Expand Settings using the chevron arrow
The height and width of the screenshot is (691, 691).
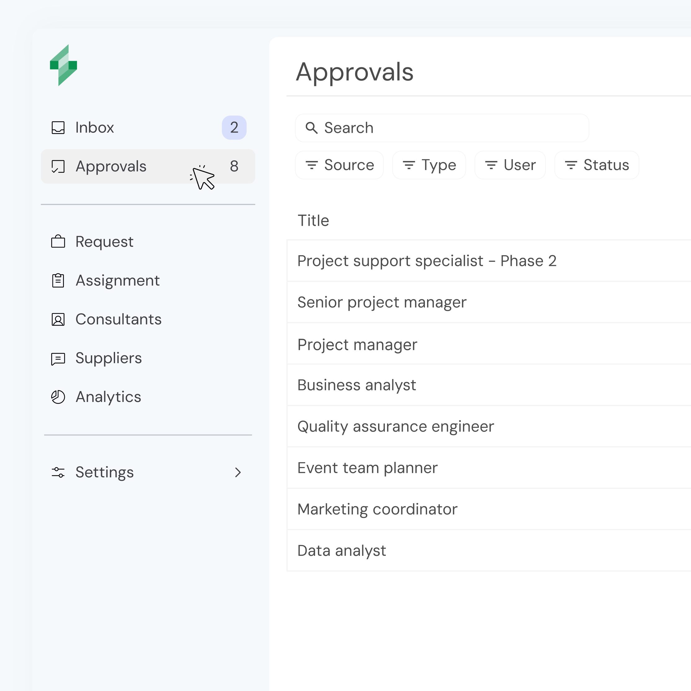238,472
